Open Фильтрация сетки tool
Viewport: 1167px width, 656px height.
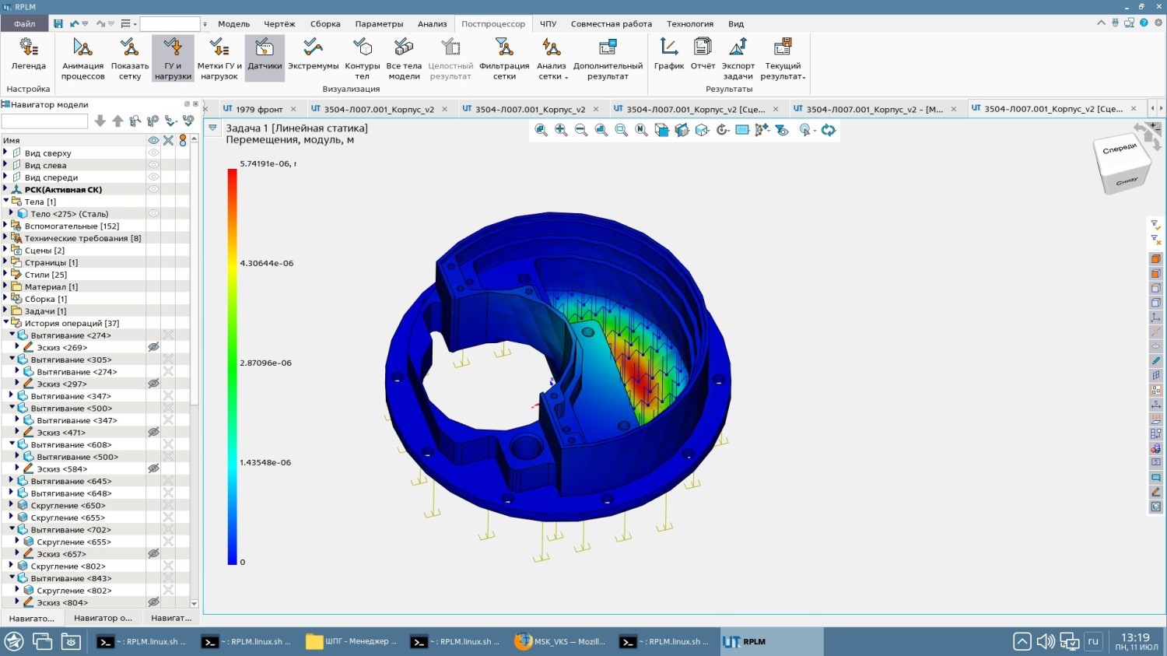tap(504, 58)
